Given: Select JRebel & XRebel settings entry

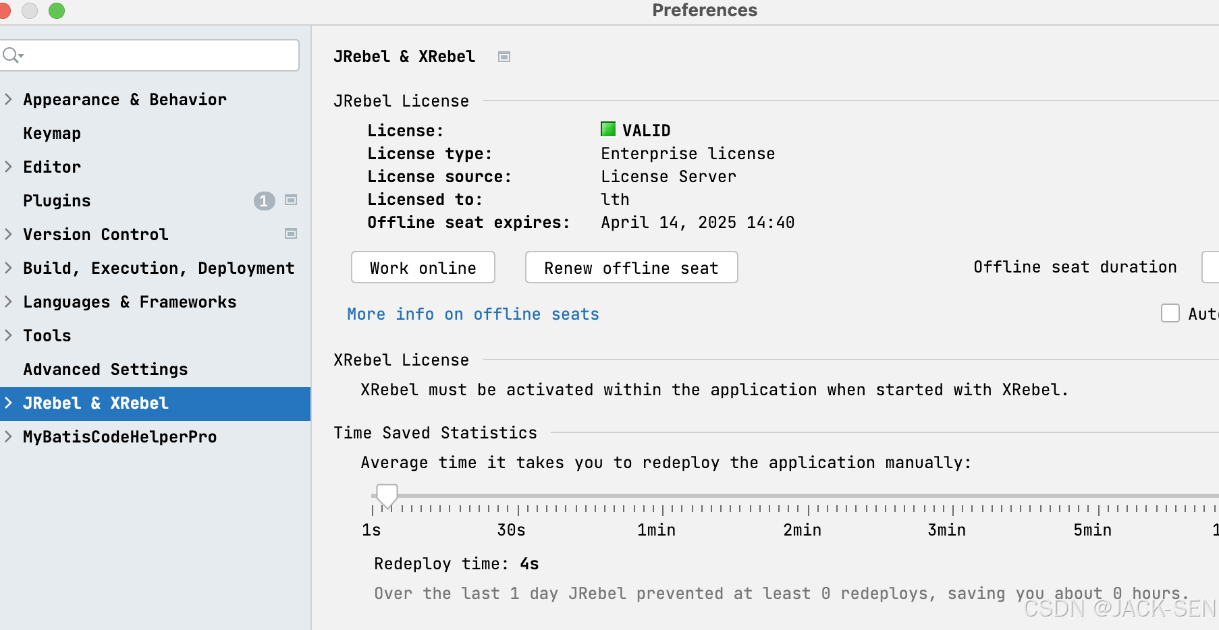Looking at the screenshot, I should click(96, 403).
